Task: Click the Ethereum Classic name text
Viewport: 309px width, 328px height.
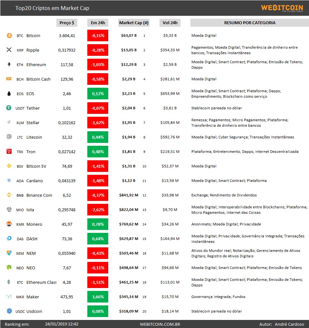Action: coord(41,282)
